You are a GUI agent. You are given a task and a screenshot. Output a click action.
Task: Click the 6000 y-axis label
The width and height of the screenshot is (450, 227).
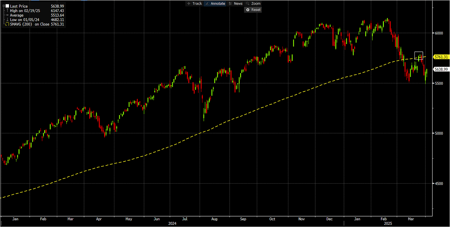(439, 33)
